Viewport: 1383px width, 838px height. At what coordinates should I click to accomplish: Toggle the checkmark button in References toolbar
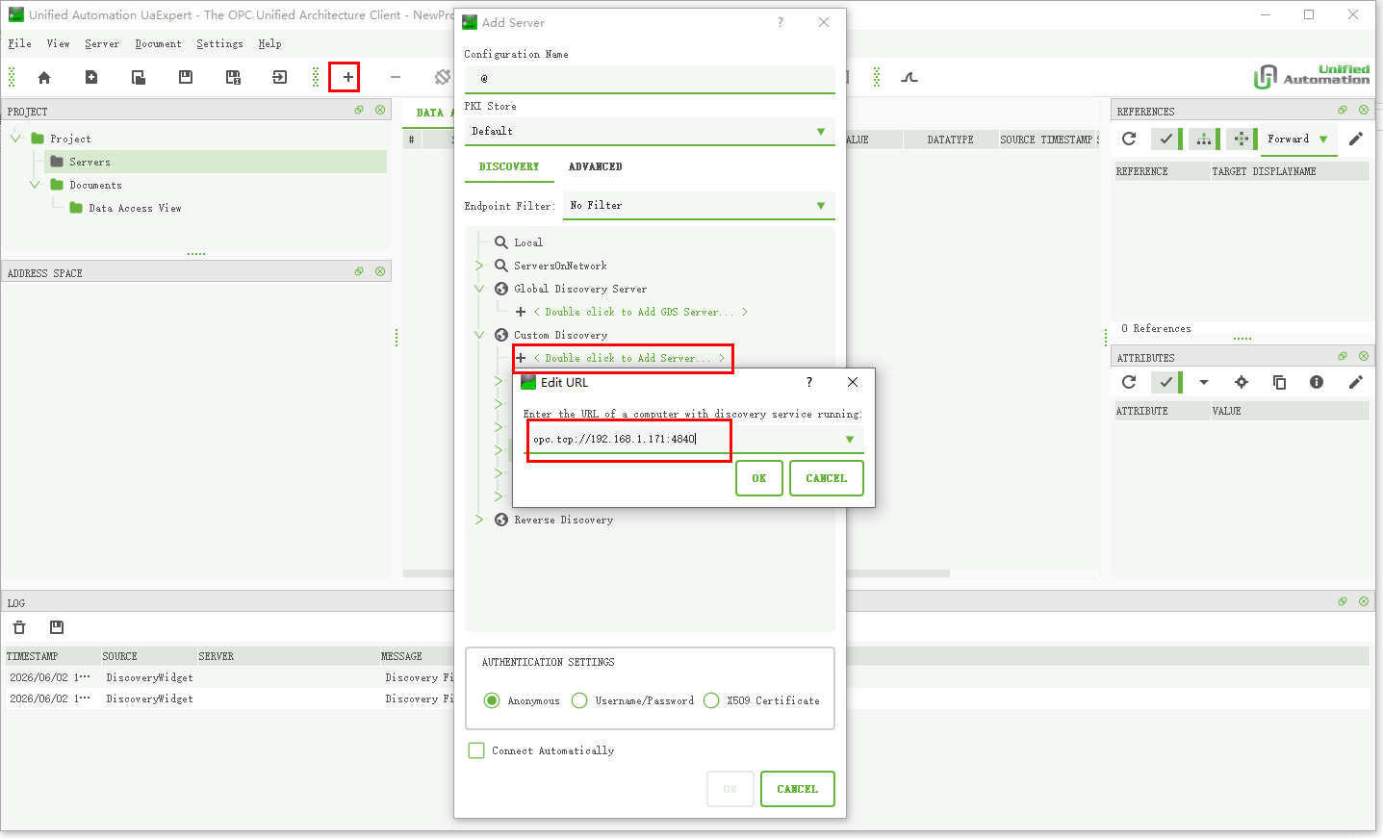pos(1166,140)
